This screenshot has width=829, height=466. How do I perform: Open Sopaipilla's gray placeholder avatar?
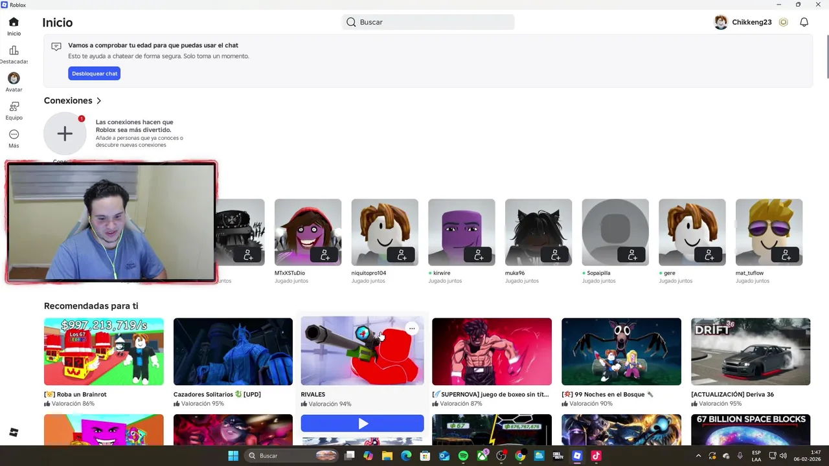pyautogui.click(x=615, y=232)
